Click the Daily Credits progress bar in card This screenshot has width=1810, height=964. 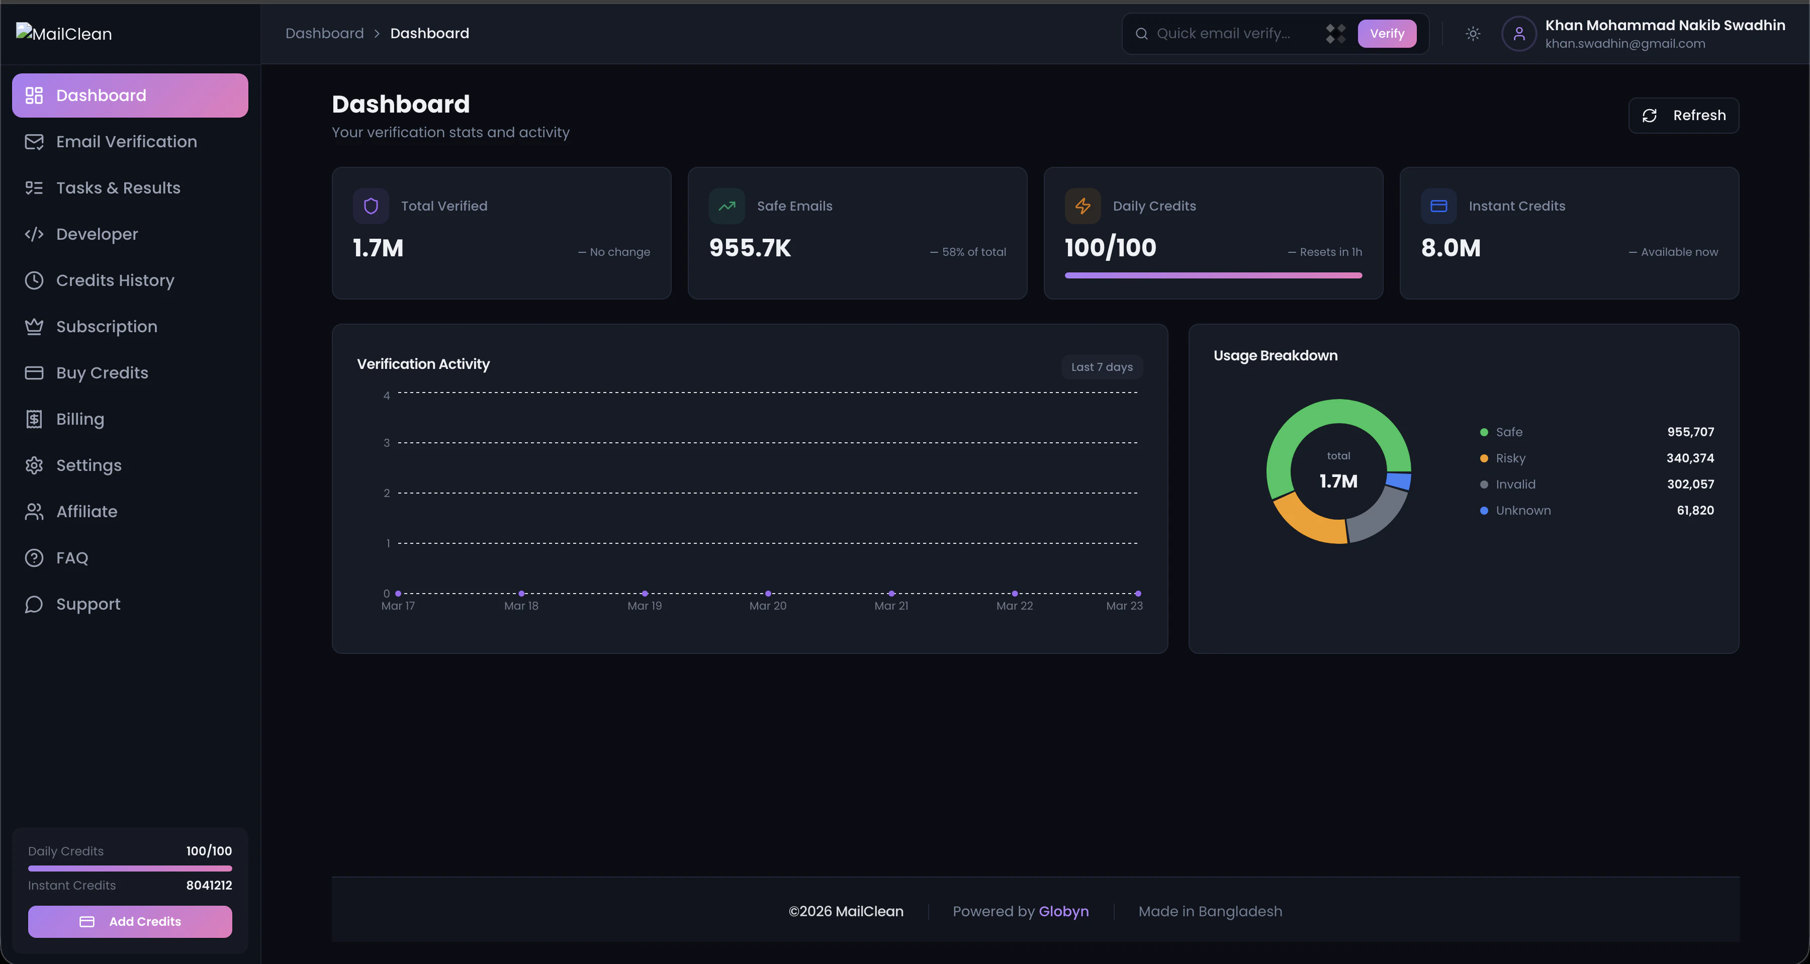pos(1213,275)
